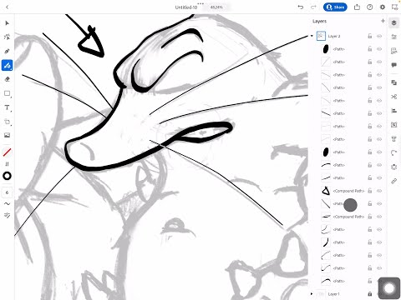Open the Comments panel icon
The width and height of the screenshot is (401, 300).
pyautogui.click(x=393, y=65)
